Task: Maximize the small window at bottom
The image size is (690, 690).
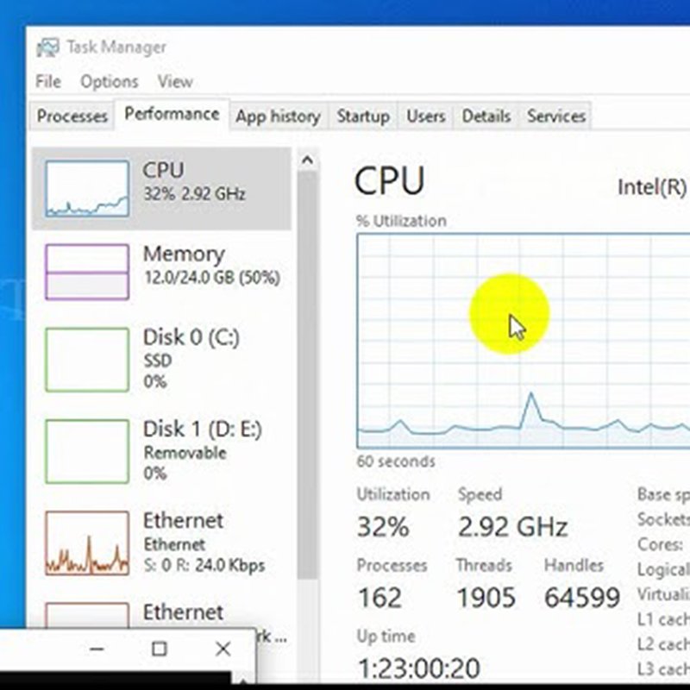Action: point(160,649)
